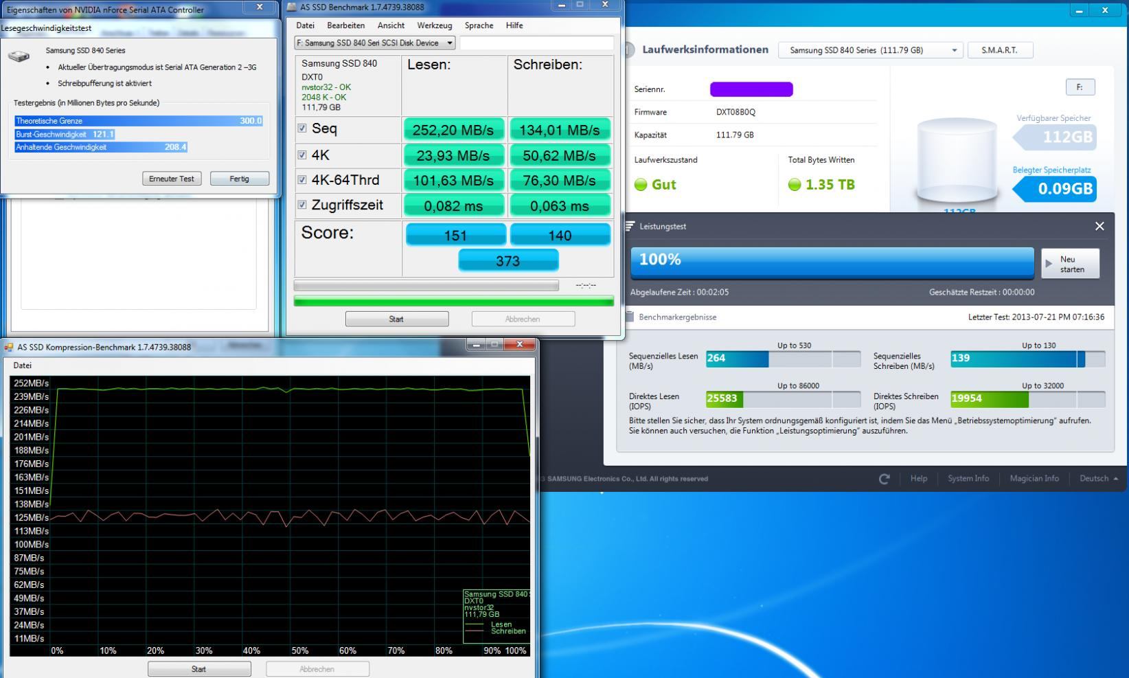
Task: Toggle the 4K-64Thrd test checkbox
Action: 301,179
